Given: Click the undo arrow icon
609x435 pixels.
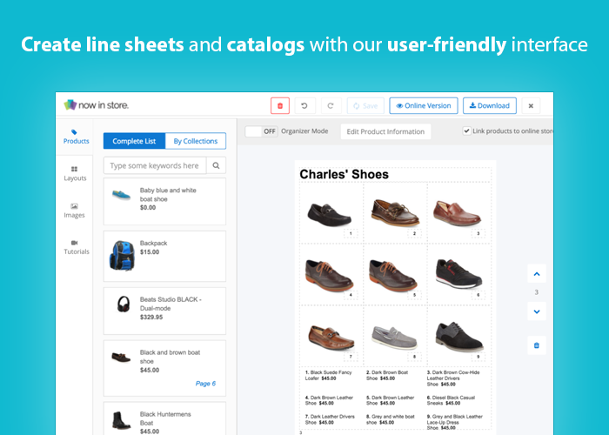Looking at the screenshot, I should [304, 106].
